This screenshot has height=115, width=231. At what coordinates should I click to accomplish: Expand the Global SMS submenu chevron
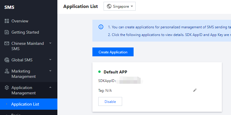[50, 60]
